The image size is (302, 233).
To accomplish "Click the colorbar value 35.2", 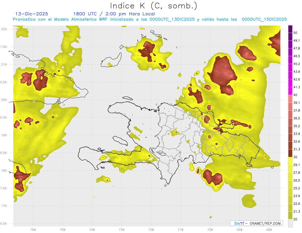I will 297,126.
